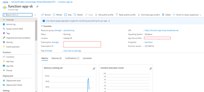Click the Access control people icon
The height and width of the screenshot is (92, 204).
pyautogui.click(x=4, y=29)
